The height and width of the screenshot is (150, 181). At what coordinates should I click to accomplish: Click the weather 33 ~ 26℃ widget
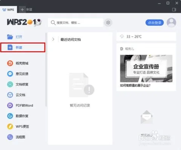coord(146,37)
